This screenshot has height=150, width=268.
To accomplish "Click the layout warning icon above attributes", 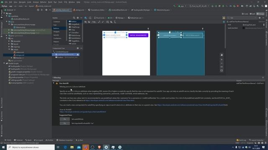I will click(224, 18).
